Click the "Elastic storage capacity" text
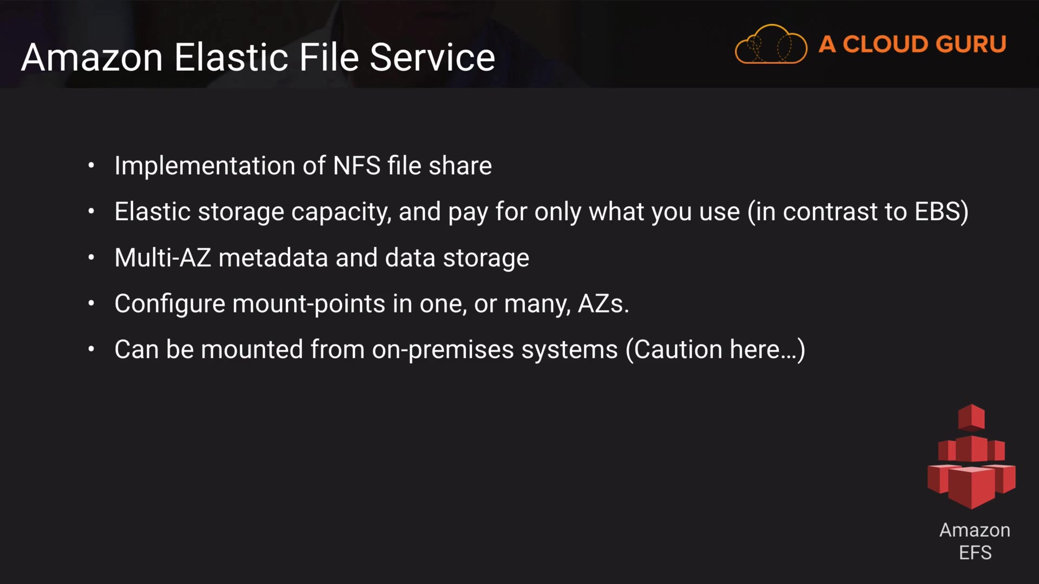This screenshot has width=1039, height=584. [252, 211]
